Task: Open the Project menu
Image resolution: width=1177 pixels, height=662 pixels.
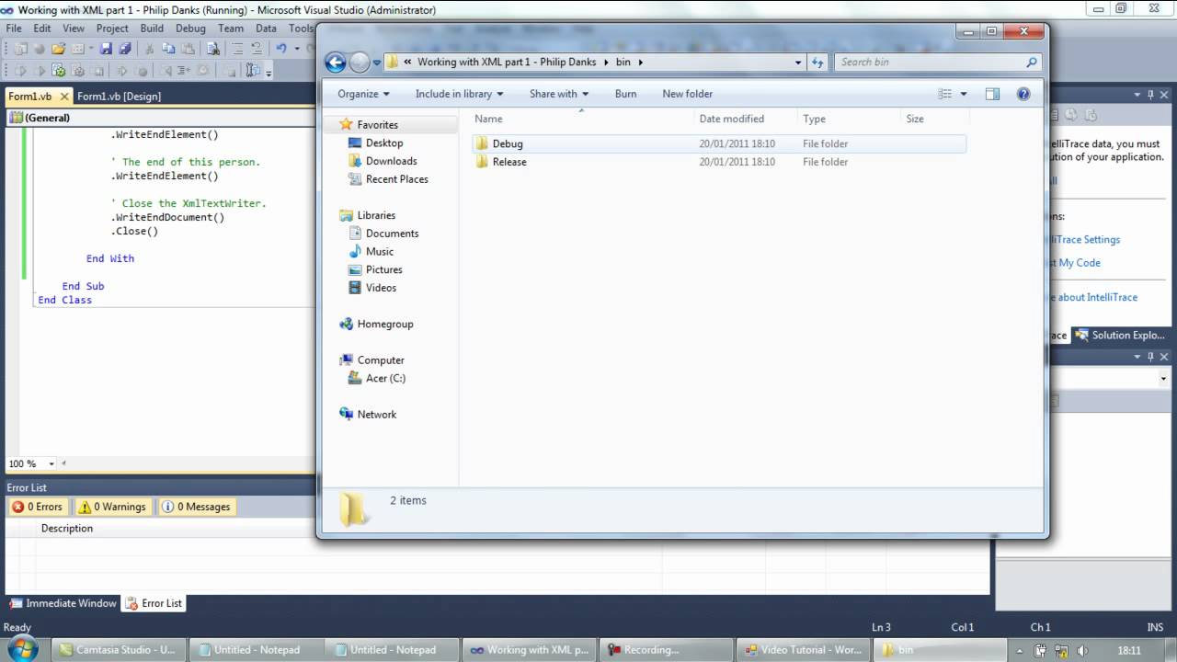Action: tap(112, 29)
